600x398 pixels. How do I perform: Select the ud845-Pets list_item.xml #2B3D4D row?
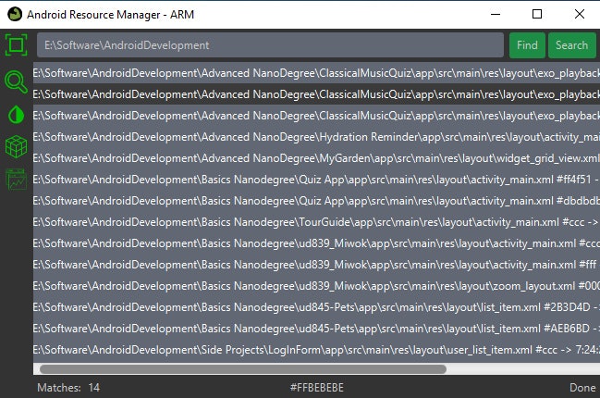pyautogui.click(x=316, y=307)
